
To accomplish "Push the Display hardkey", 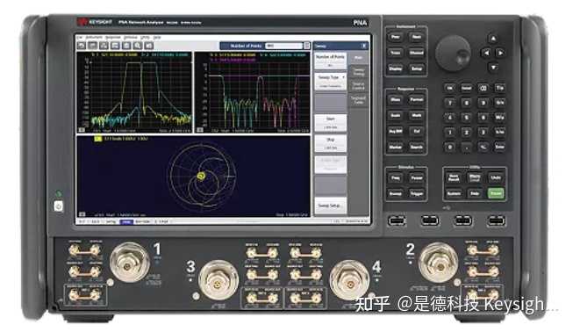I will (395, 69).
